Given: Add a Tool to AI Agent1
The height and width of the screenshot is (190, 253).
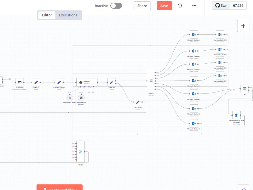Looking at the screenshot, I should tap(89, 92).
